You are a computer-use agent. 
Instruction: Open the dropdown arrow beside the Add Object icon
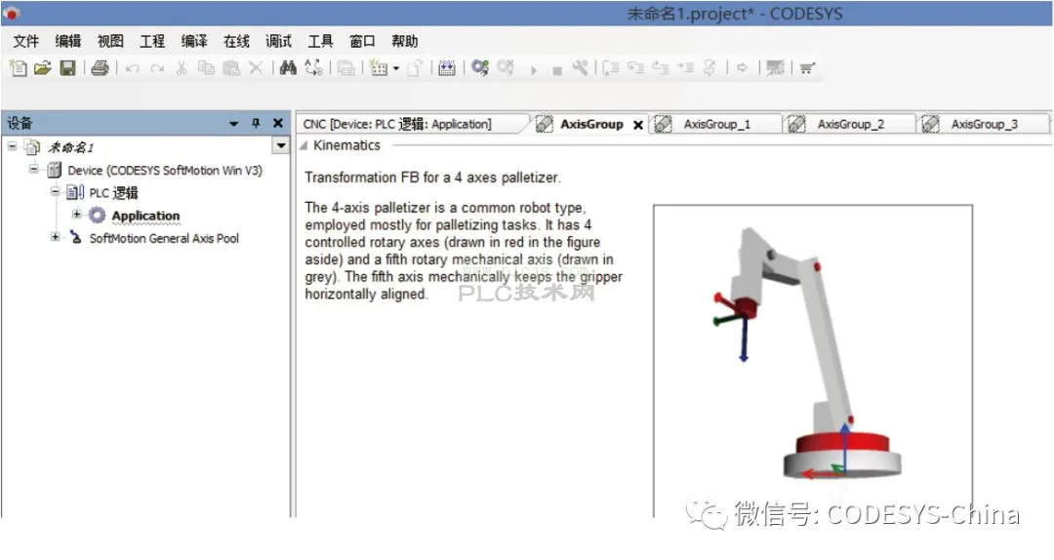pyautogui.click(x=396, y=68)
